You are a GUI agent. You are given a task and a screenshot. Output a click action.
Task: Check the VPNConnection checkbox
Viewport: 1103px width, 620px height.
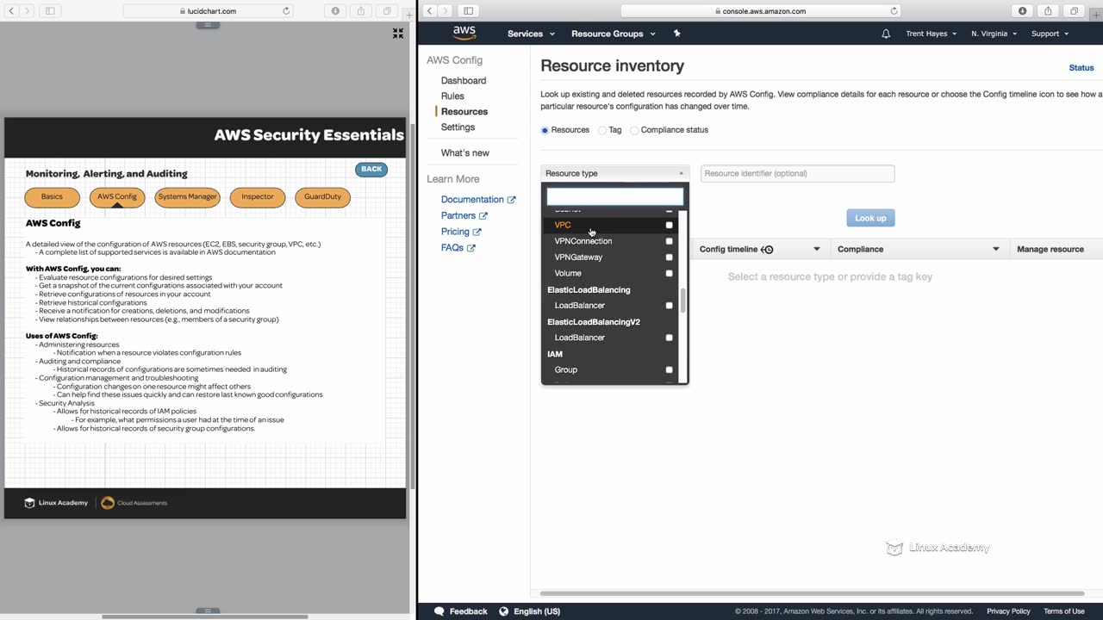(x=669, y=241)
